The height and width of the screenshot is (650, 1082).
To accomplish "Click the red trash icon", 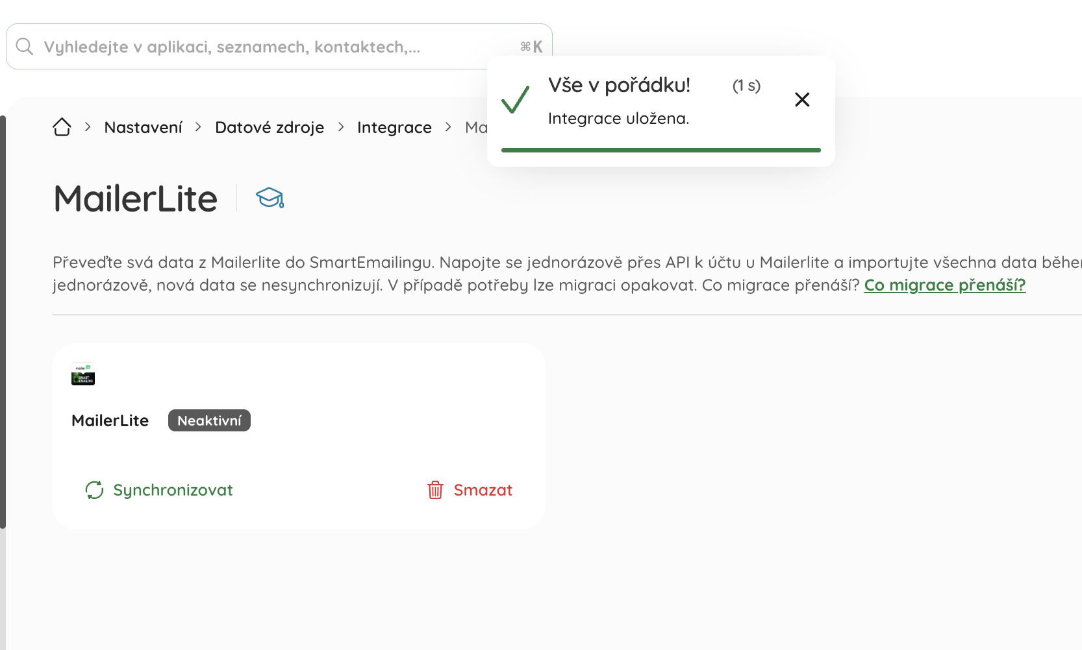I will pos(435,490).
